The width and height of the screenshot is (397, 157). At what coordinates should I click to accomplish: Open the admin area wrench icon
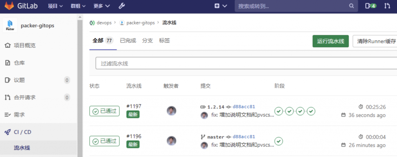[x=122, y=6]
